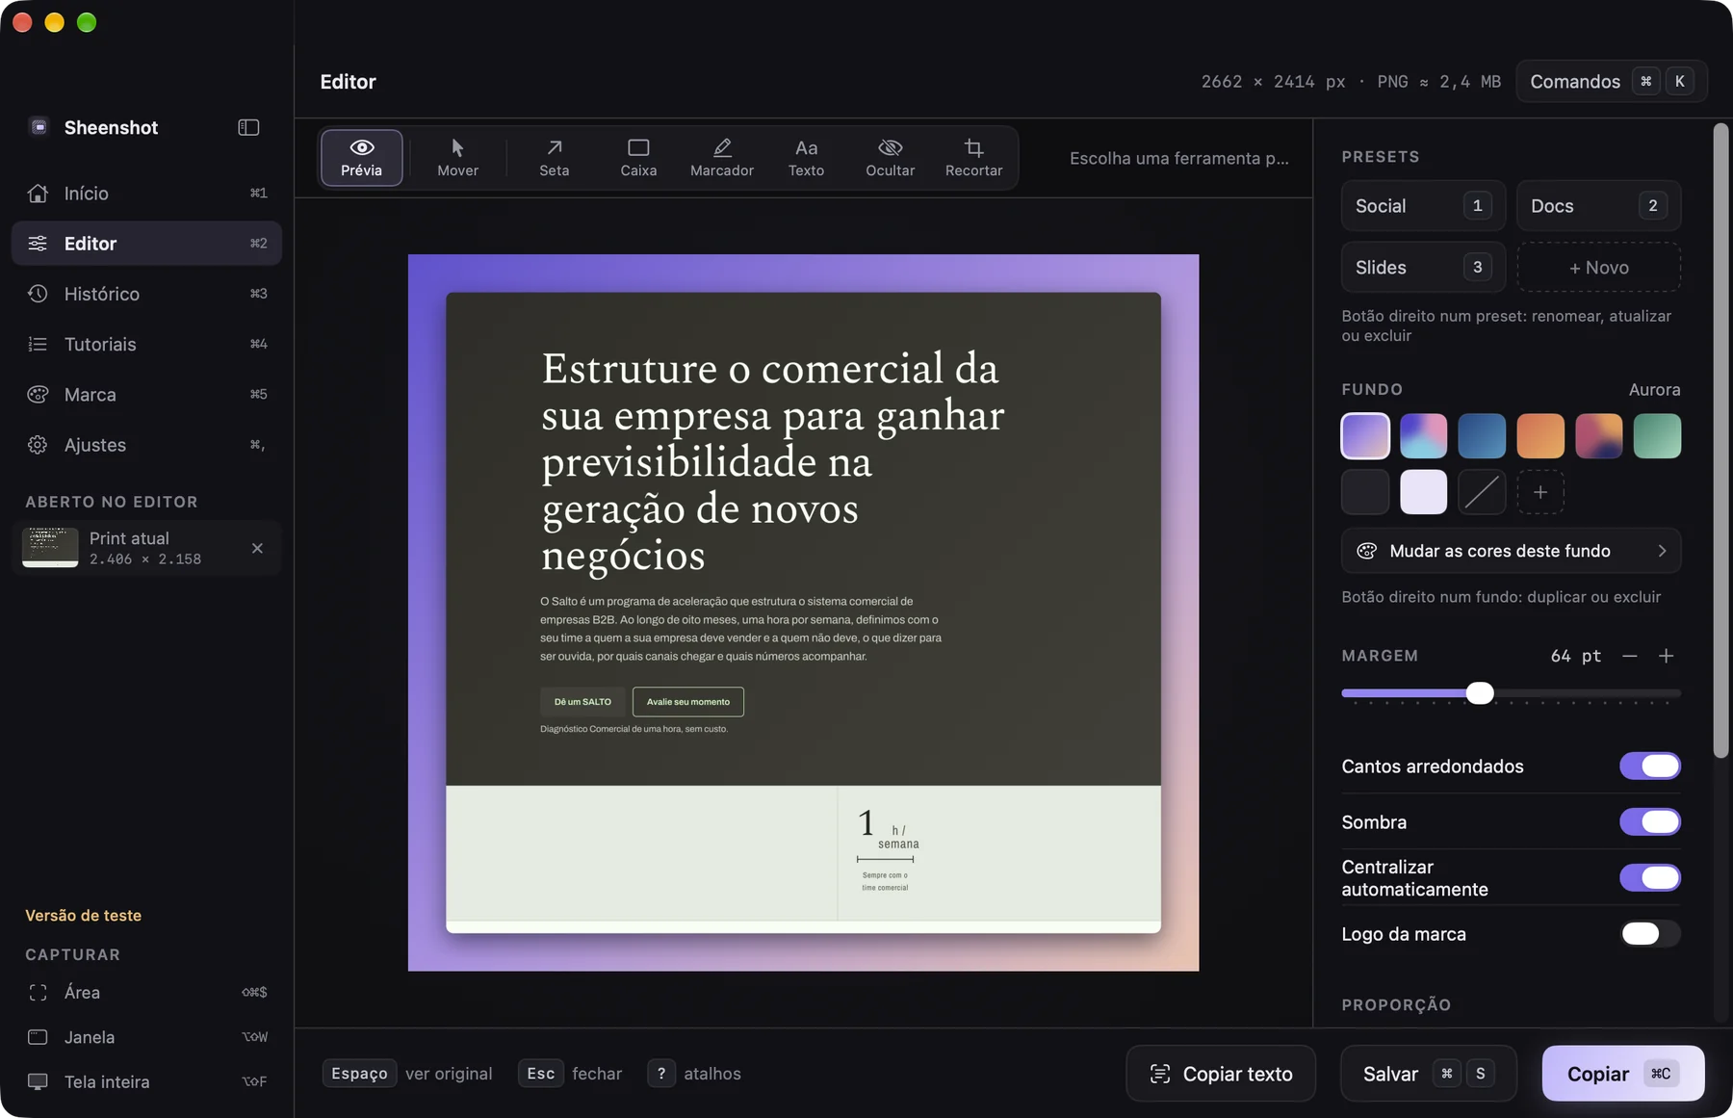Select the Caixa rectangle tool
The image size is (1733, 1118).
[638, 158]
